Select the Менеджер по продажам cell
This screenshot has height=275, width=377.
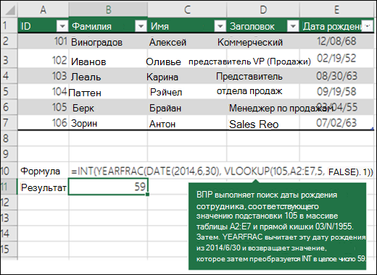pos(263,107)
